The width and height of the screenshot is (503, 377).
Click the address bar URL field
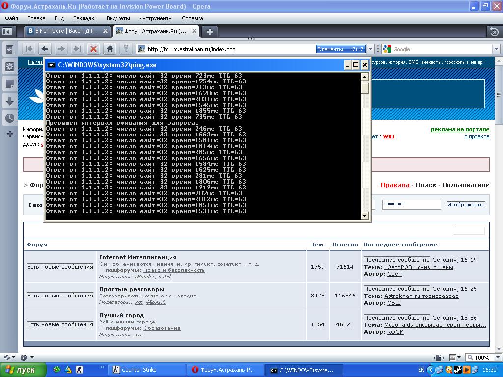coord(226,49)
